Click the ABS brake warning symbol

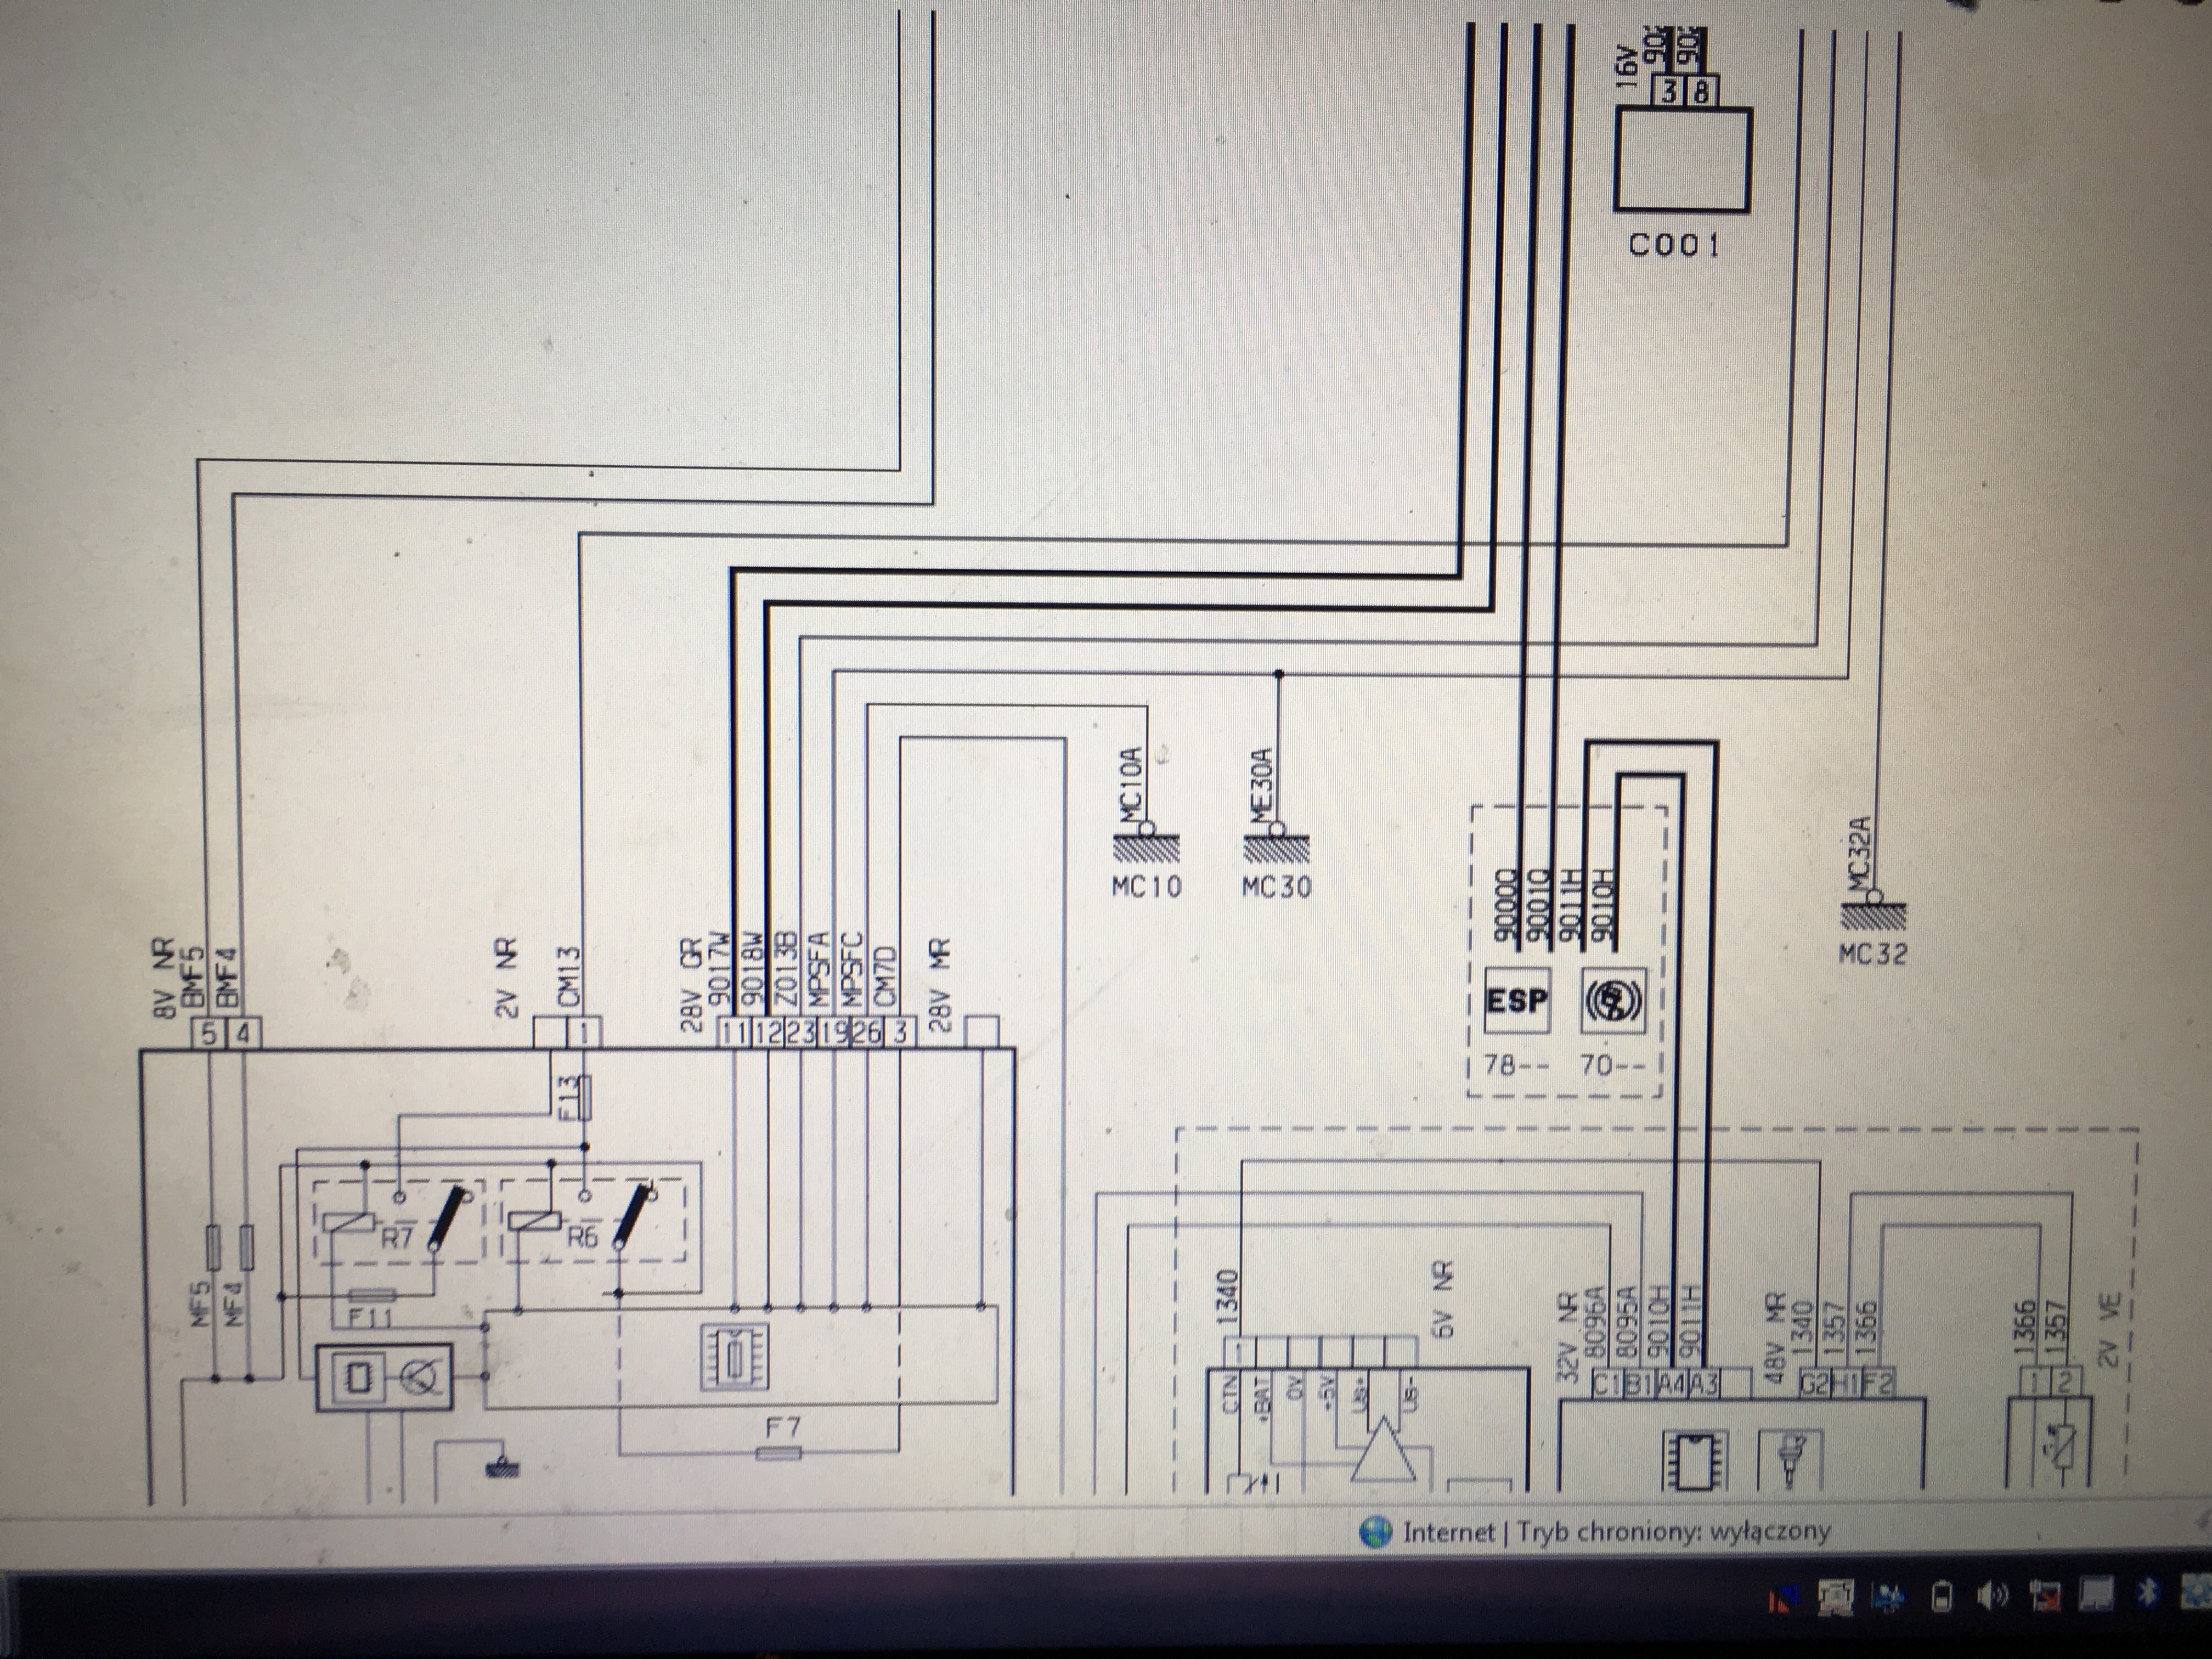click(1613, 1002)
